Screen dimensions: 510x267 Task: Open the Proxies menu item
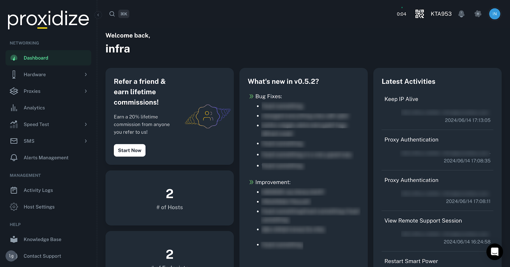48,91
